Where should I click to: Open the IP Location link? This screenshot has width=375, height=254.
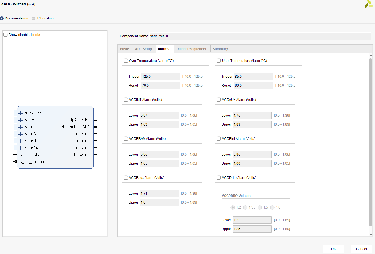[x=45, y=18]
